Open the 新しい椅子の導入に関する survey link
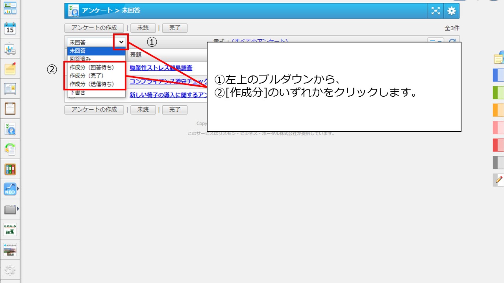 click(169, 95)
